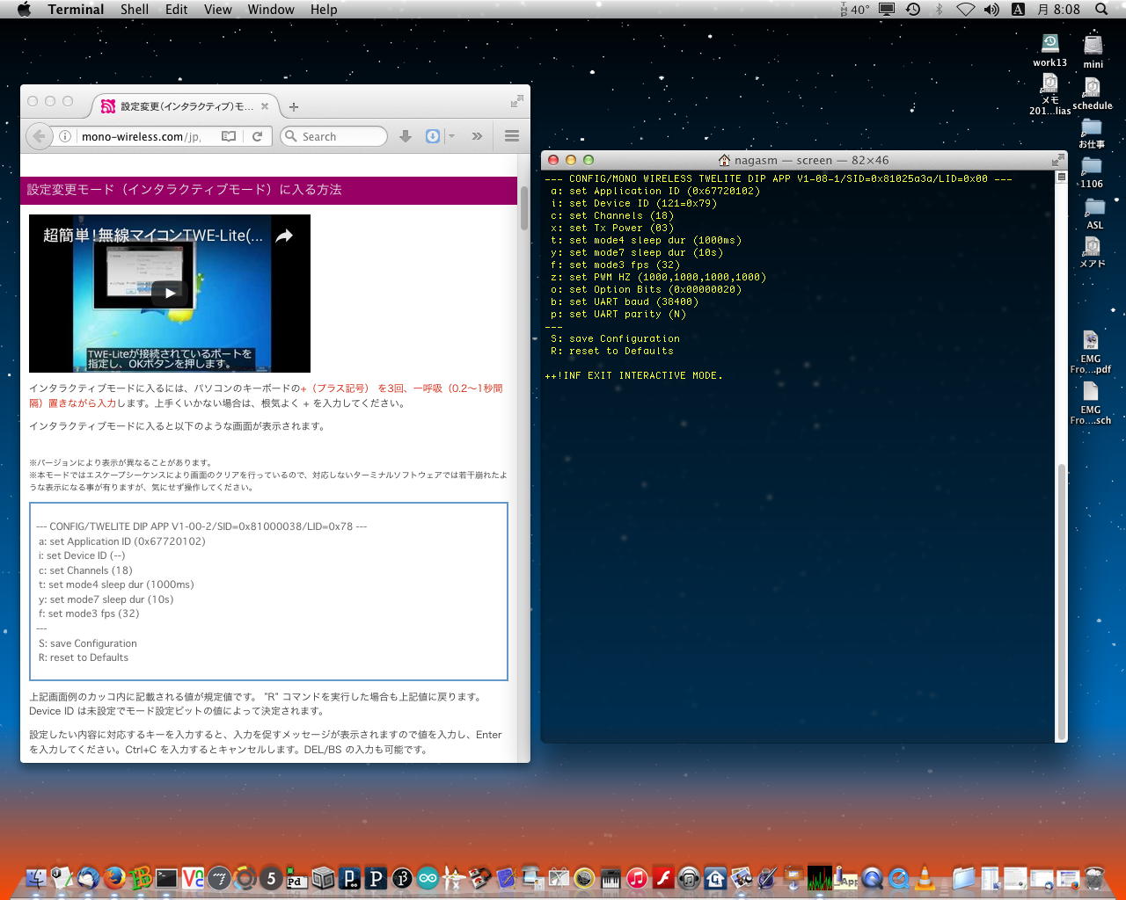Open Spotlight search magnifier
Screen dimensions: 1126x900
1100,9
